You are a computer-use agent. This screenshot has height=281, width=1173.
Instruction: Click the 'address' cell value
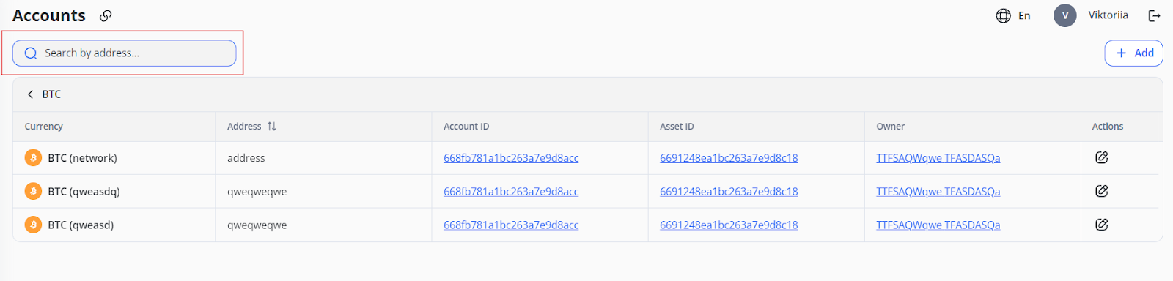point(246,158)
